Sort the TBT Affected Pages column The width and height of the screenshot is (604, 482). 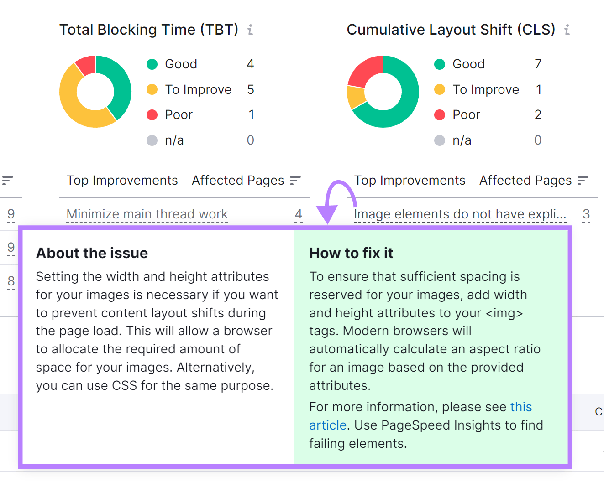(295, 180)
